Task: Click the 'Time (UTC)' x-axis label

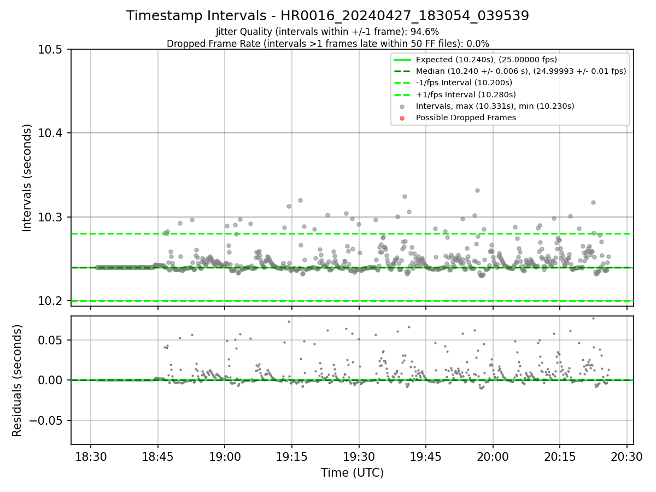Action: (x=352, y=473)
